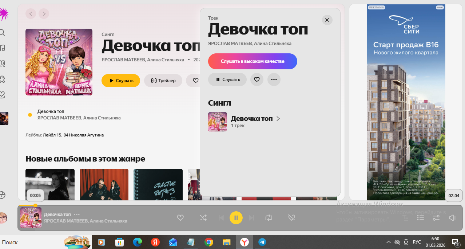
Task: Click Слушать в высоком качестве button
Action: coord(253,61)
